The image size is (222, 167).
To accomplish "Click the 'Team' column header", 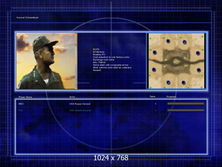I will click(152, 97).
